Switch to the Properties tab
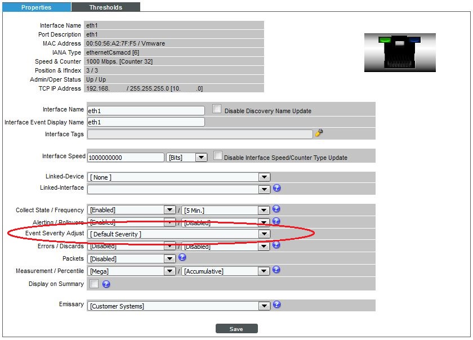 (x=37, y=7)
